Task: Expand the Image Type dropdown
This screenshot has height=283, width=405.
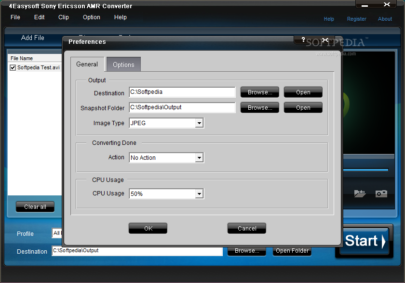Action: tap(199, 123)
